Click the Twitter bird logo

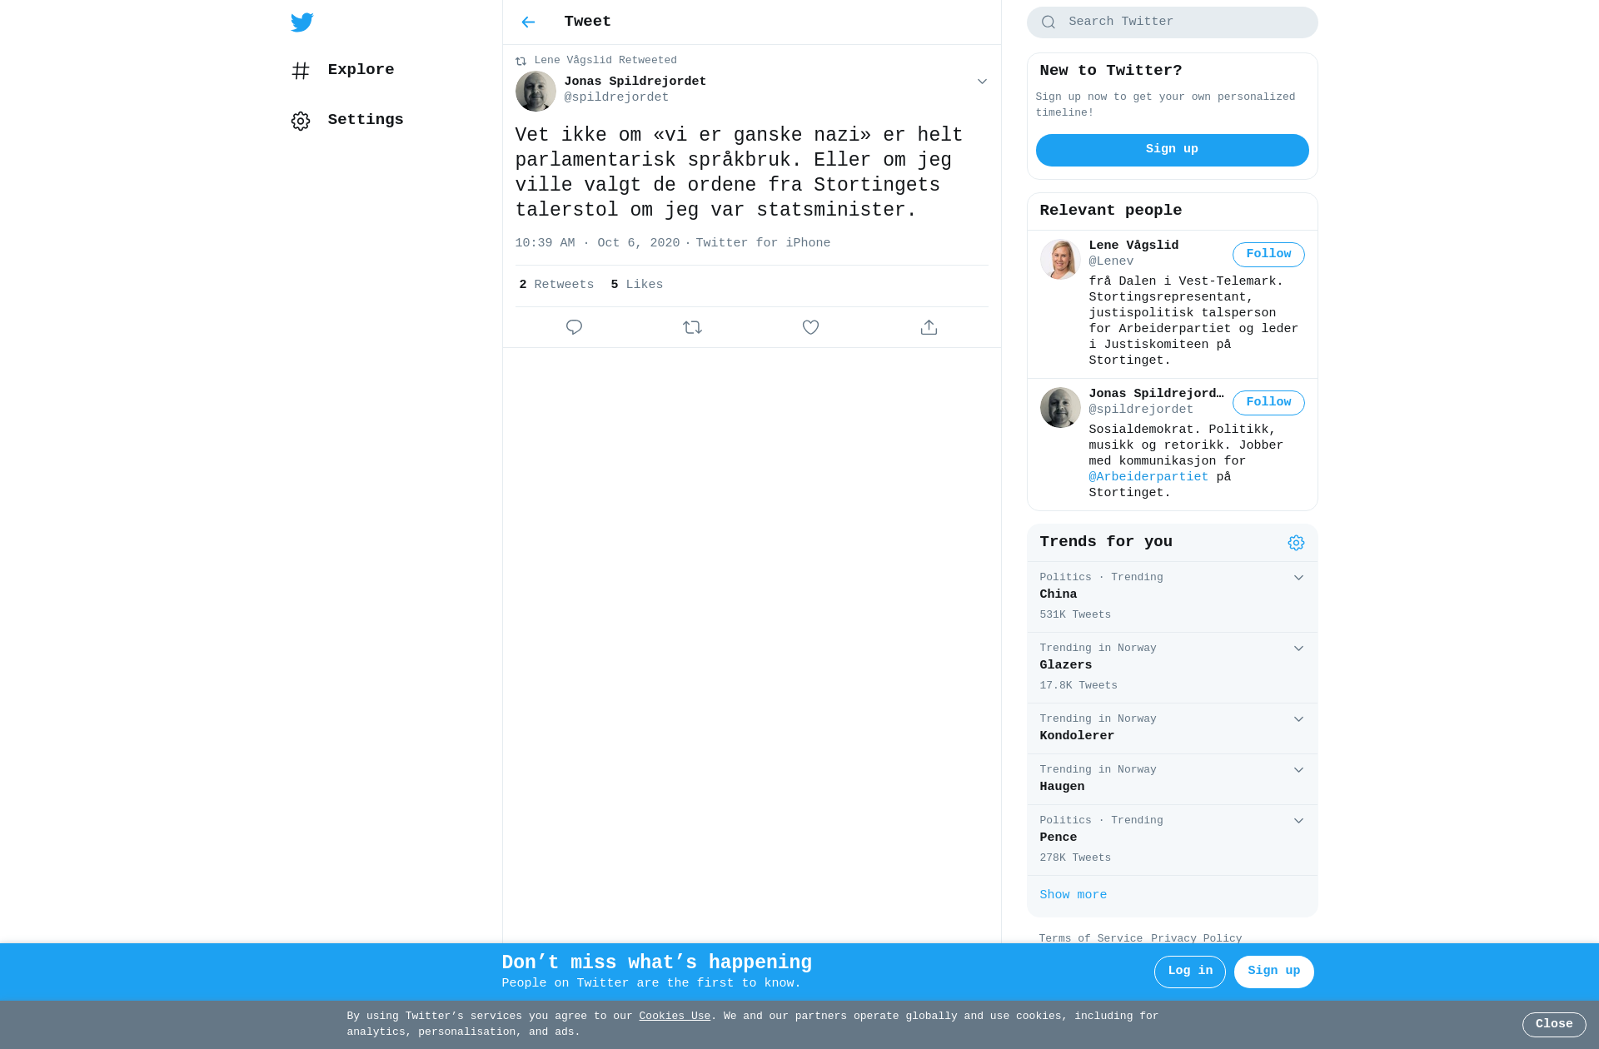(301, 22)
